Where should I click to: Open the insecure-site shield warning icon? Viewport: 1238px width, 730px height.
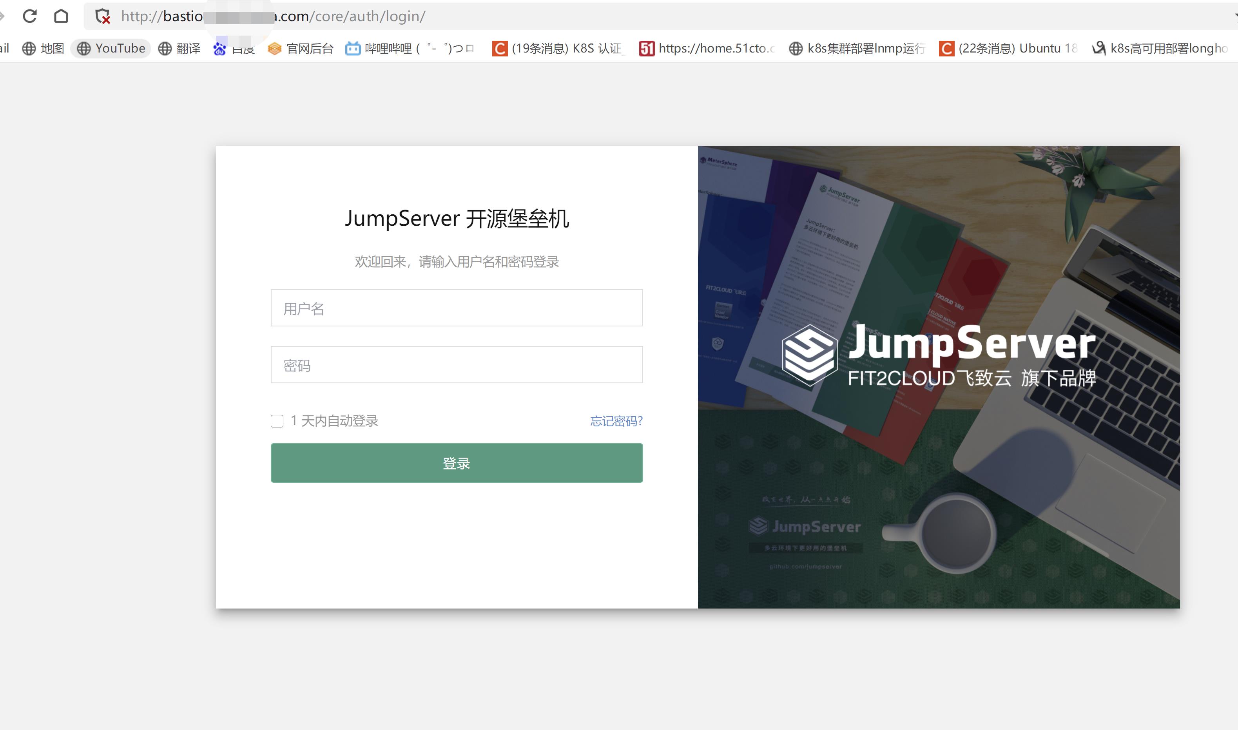(x=103, y=17)
